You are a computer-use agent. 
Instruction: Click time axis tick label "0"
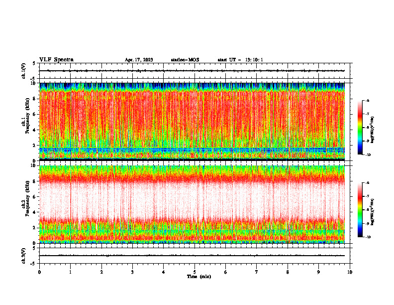click(39, 272)
